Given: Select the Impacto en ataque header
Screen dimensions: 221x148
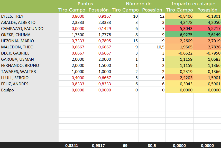Looking at the screenshot, I should [193, 4].
